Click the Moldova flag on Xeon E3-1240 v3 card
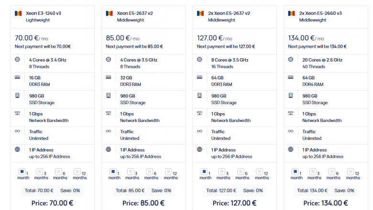This screenshot has height=210, width=373. point(18,13)
